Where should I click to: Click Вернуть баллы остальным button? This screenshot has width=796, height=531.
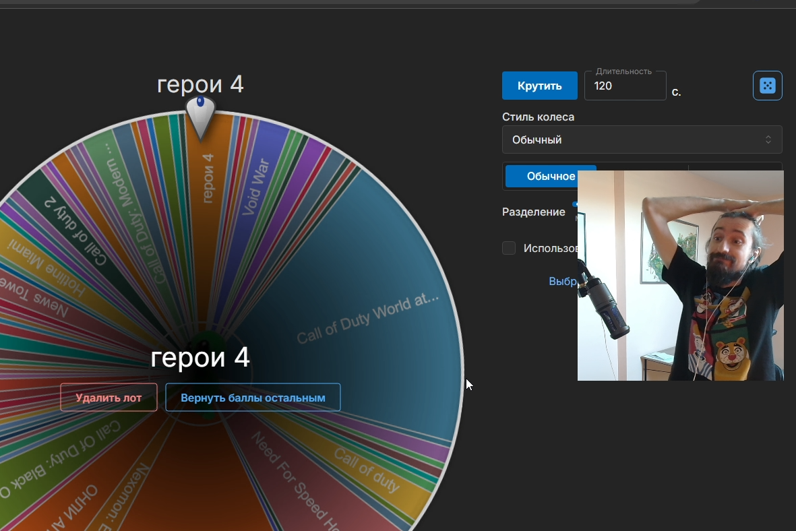click(x=253, y=398)
